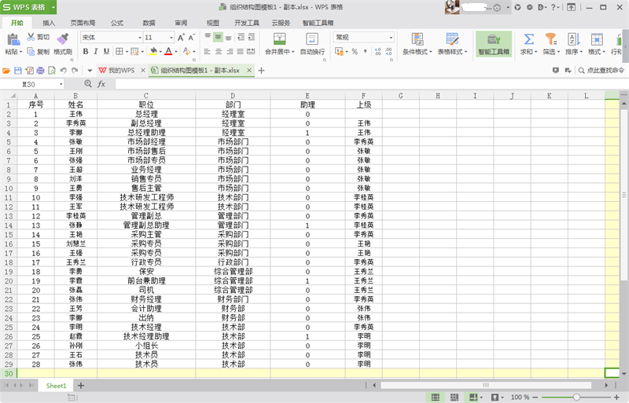Decrease decimal places
This screenshot has width=629, height=403.
click(388, 51)
